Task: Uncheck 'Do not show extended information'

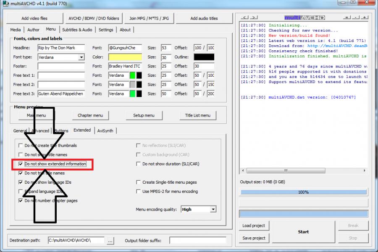Action: click(21, 164)
